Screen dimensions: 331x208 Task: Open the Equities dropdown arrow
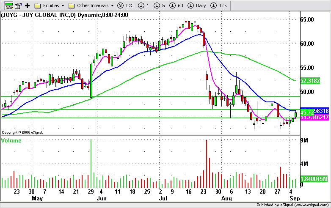[63, 5]
